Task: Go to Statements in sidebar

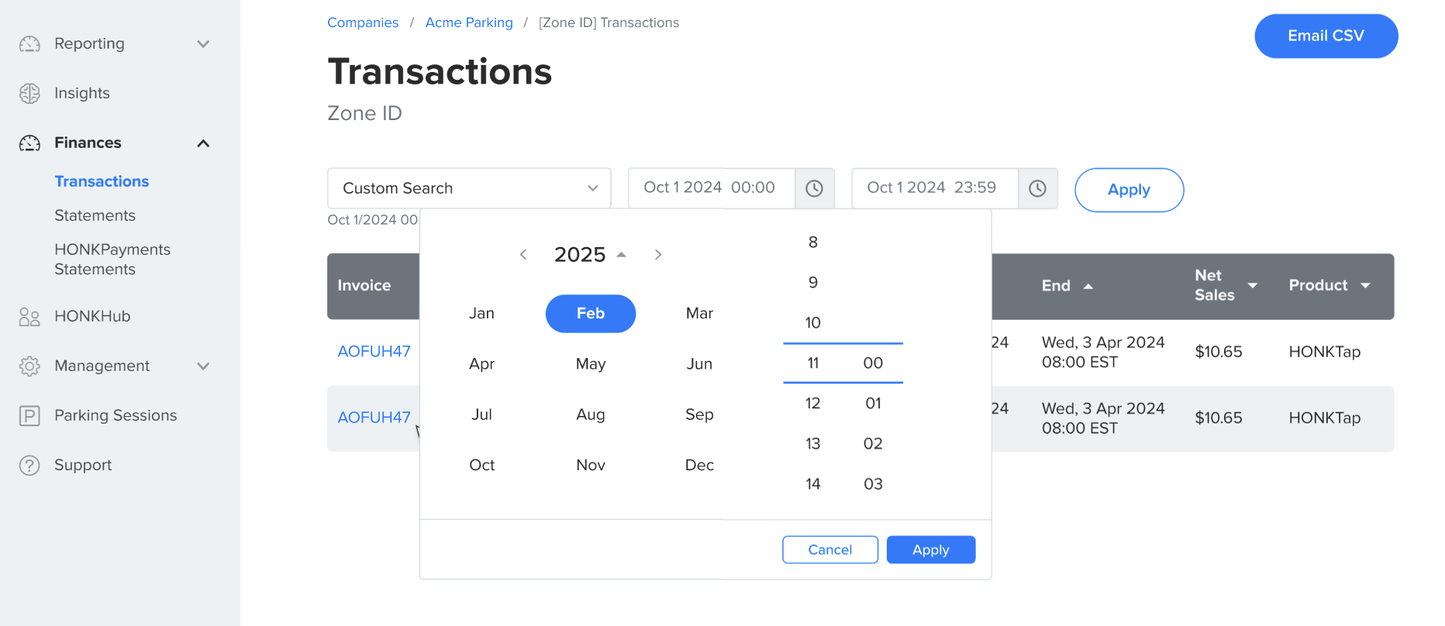Action: click(x=95, y=215)
